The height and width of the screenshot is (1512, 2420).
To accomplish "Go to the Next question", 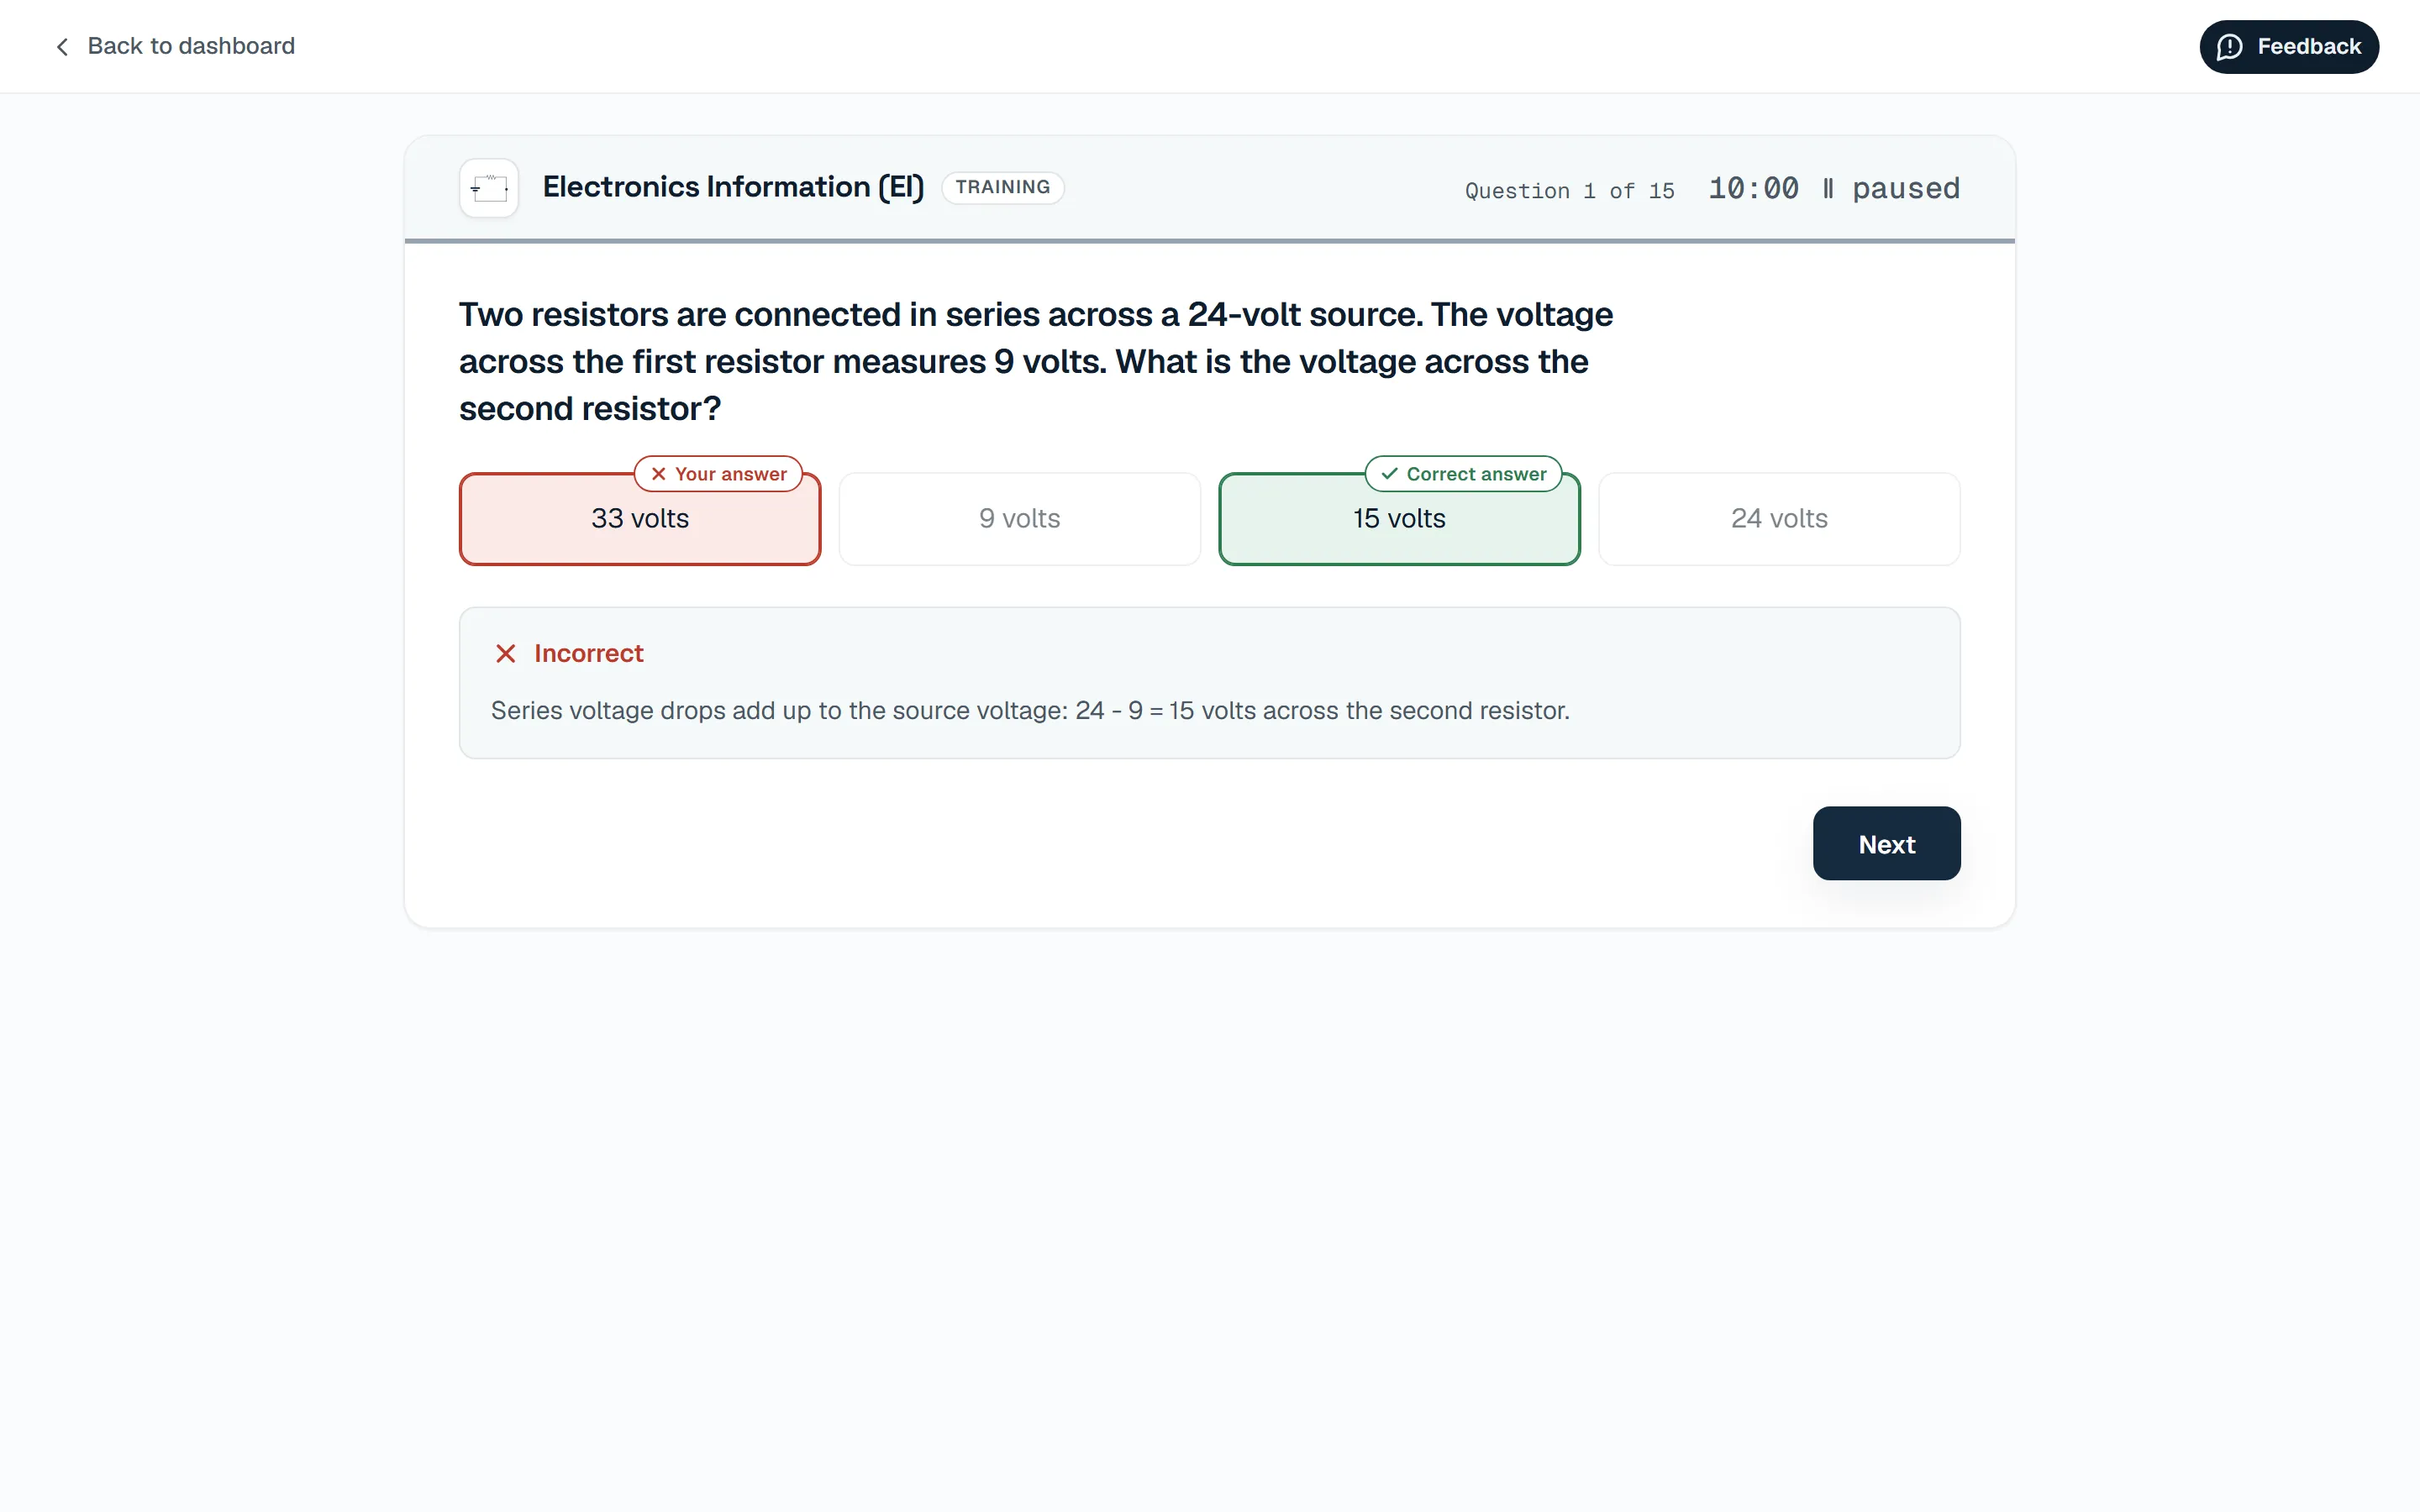I will (x=1886, y=844).
